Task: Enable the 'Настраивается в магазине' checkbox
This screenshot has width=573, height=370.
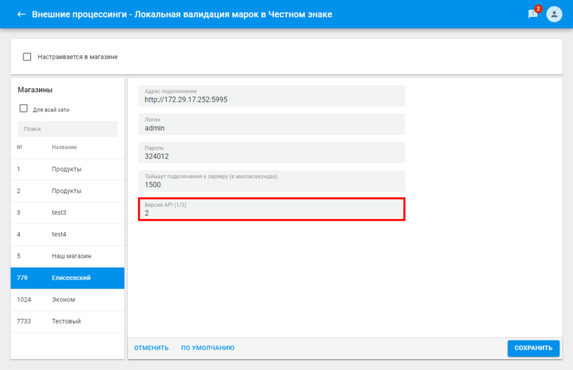Action: click(27, 56)
